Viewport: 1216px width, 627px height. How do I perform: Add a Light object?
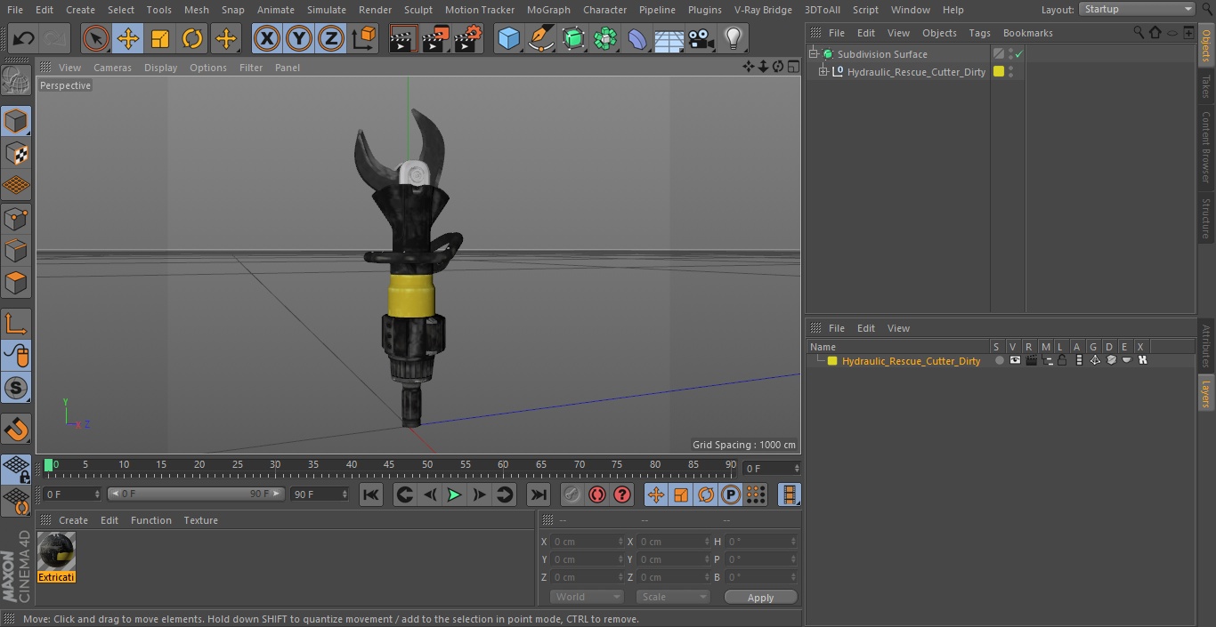pos(734,38)
